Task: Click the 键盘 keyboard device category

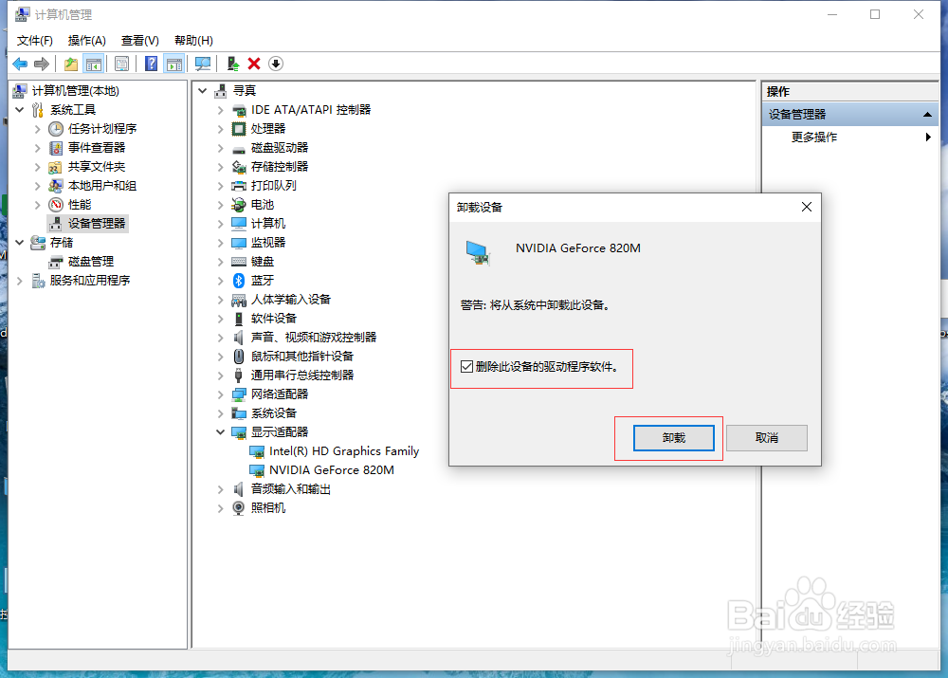Action: (x=263, y=262)
